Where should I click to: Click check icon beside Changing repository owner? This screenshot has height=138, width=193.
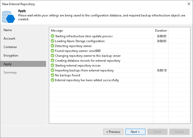52,56
